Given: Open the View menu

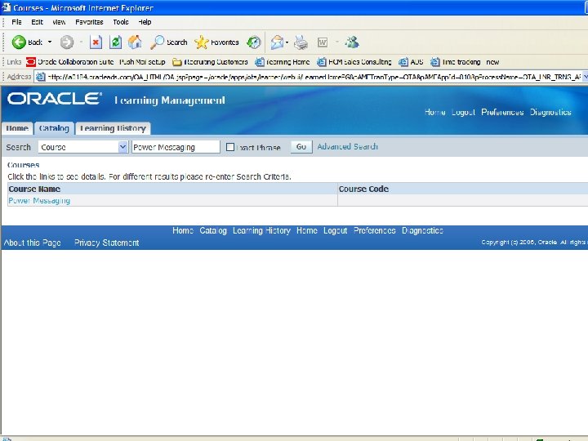Looking at the screenshot, I should (59, 22).
